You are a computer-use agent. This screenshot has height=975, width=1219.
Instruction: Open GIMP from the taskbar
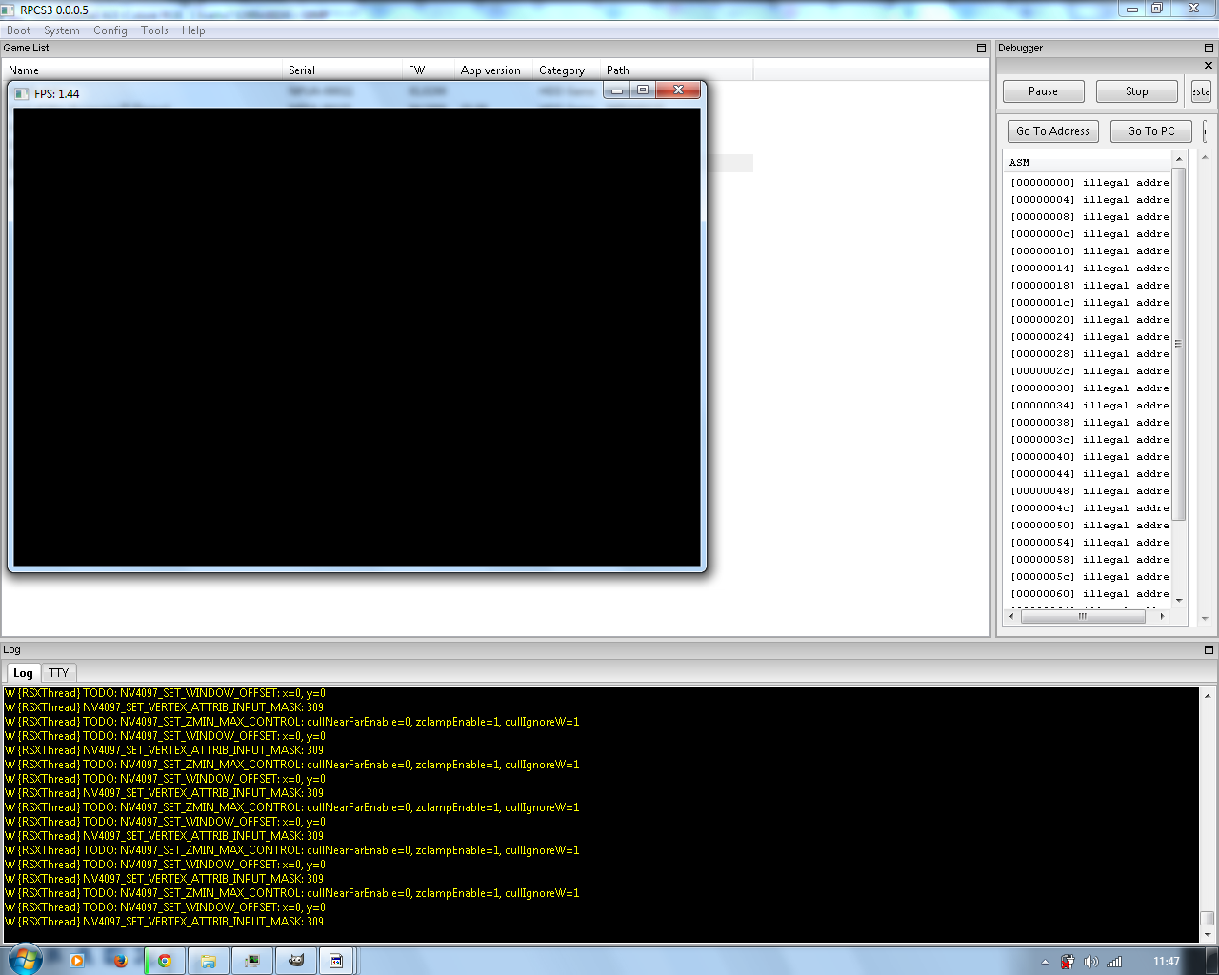pos(296,961)
